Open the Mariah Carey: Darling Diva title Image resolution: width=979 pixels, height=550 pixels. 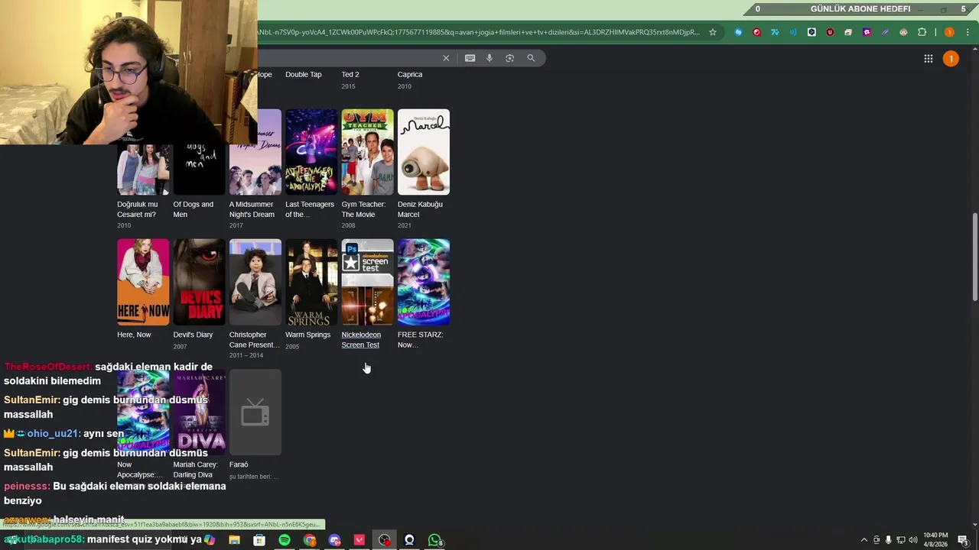tap(195, 470)
